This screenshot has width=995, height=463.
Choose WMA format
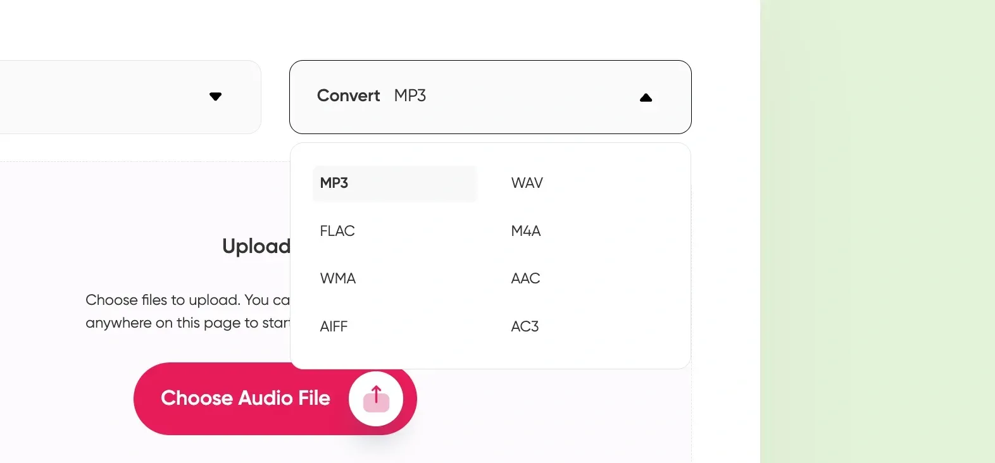click(337, 278)
